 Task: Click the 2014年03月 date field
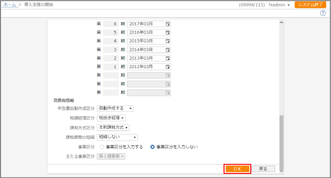click(149, 50)
